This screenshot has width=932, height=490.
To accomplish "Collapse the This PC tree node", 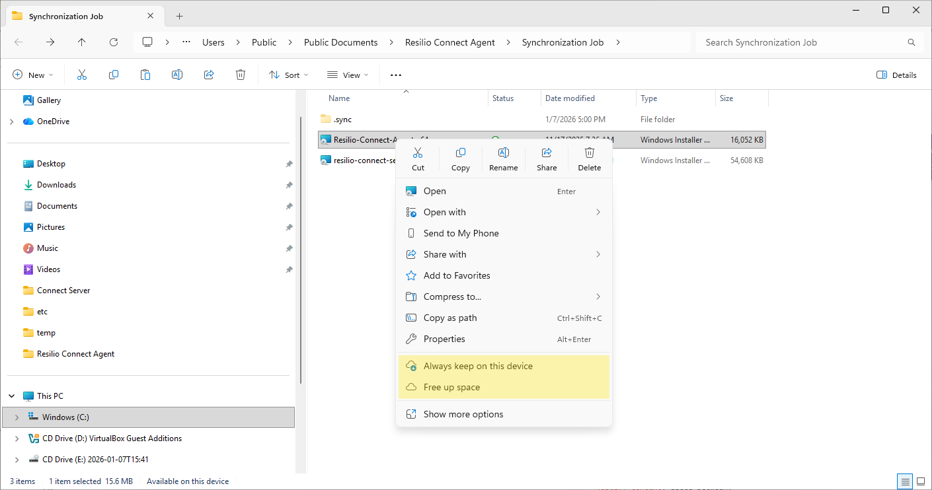I will (11, 396).
